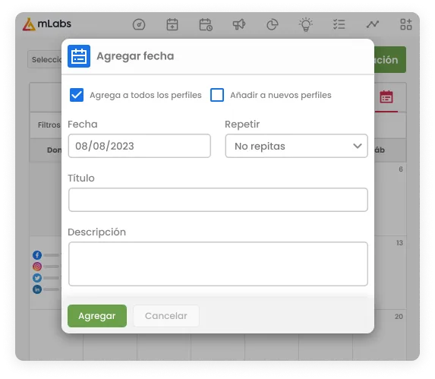Click Filtros in the background calendar
Viewport: 435px width, 379px height.
pos(49,125)
